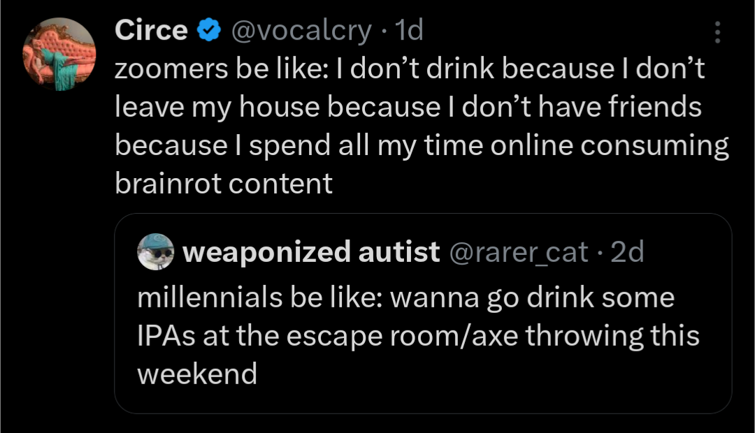755x433 pixels.
Task: Click the 2d timestamp on quoted tweet
Action: [627, 252]
